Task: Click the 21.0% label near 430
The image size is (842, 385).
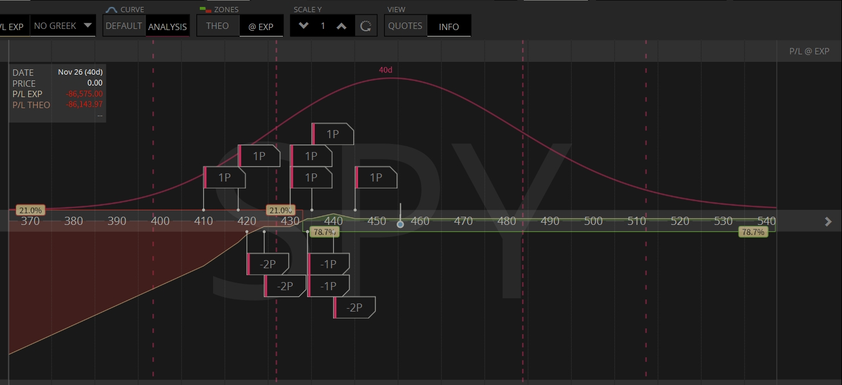Action: (x=281, y=210)
